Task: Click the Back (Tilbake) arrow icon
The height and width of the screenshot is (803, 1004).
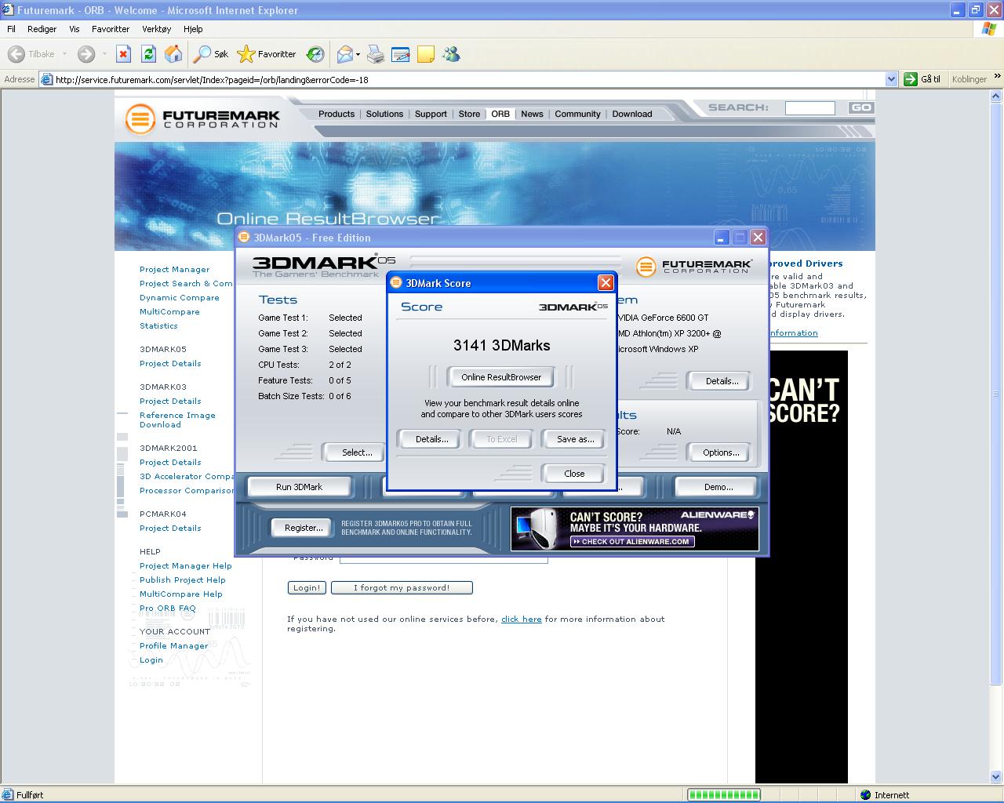Action: point(16,54)
